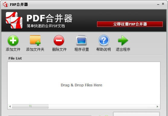Screen dimensions: 168x116
Task: Click the small app icon in the title bar
Action: 5,5
